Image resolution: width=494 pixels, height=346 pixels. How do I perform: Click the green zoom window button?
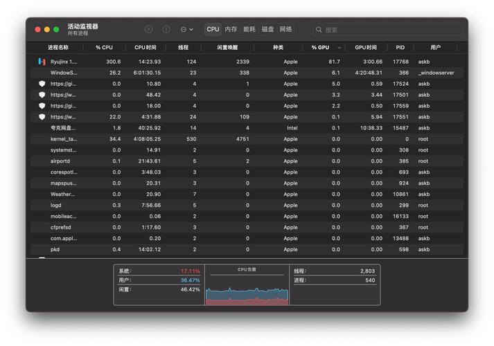pyautogui.click(x=56, y=30)
